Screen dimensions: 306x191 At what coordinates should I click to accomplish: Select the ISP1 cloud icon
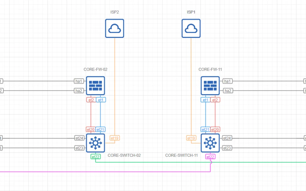point(191,28)
